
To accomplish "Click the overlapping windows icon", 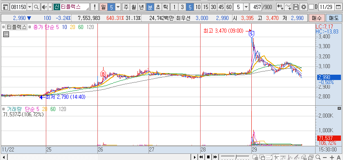I will click(x=262, y=157).
